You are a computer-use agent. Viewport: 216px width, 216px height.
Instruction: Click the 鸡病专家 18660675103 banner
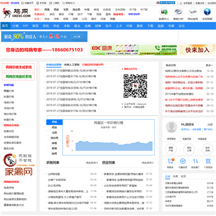[44, 50]
